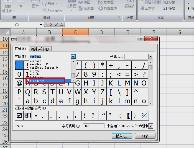Open the column chart (柱形图) menu
194x148 pixels.
click(x=72, y=6)
